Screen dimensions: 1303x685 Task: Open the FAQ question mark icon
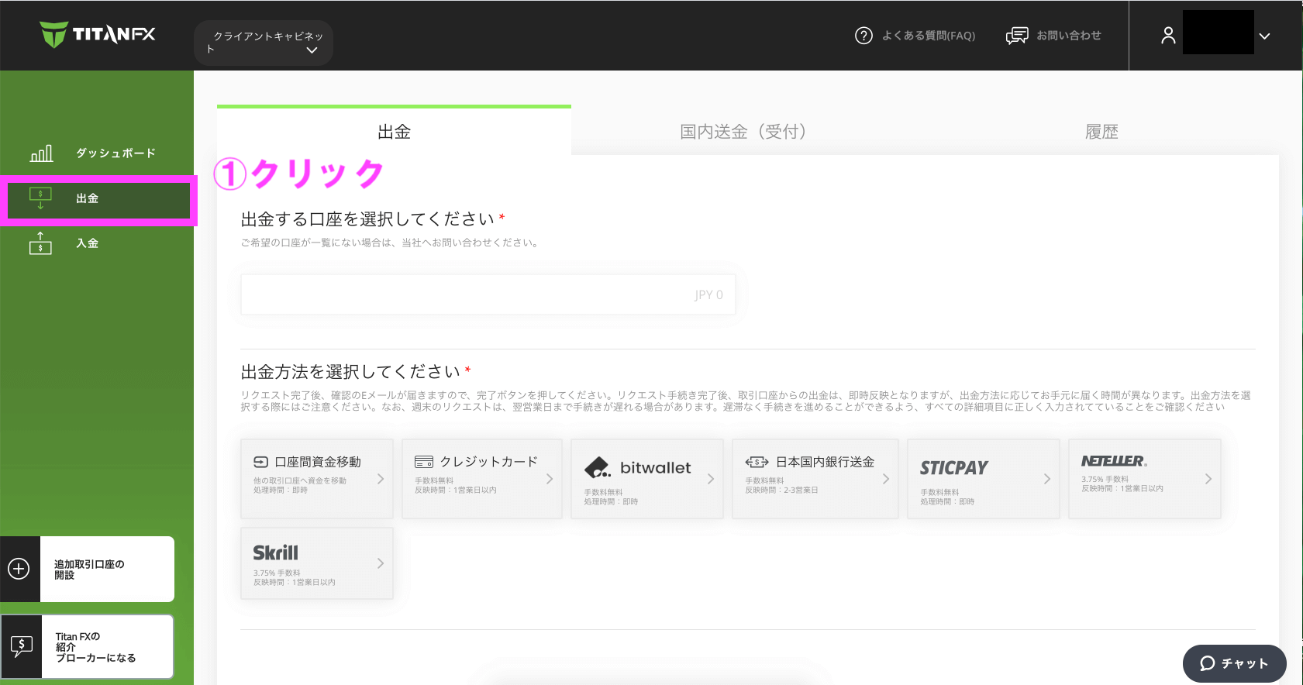(x=863, y=36)
